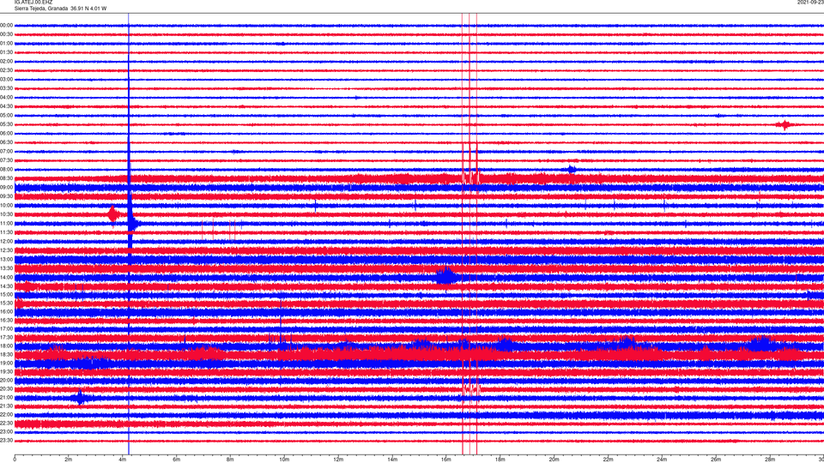Viewport: 824px width, 463px height.
Task: Click the Sierra Tejeda, Granada location text
Action: [41, 9]
